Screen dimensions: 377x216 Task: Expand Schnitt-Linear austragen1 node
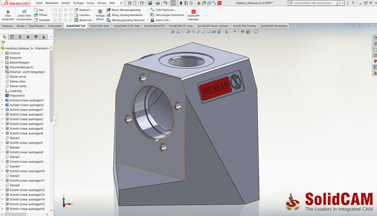coord(3,110)
